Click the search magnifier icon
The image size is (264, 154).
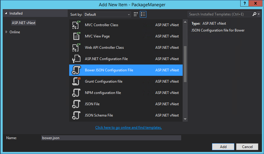click(254, 14)
